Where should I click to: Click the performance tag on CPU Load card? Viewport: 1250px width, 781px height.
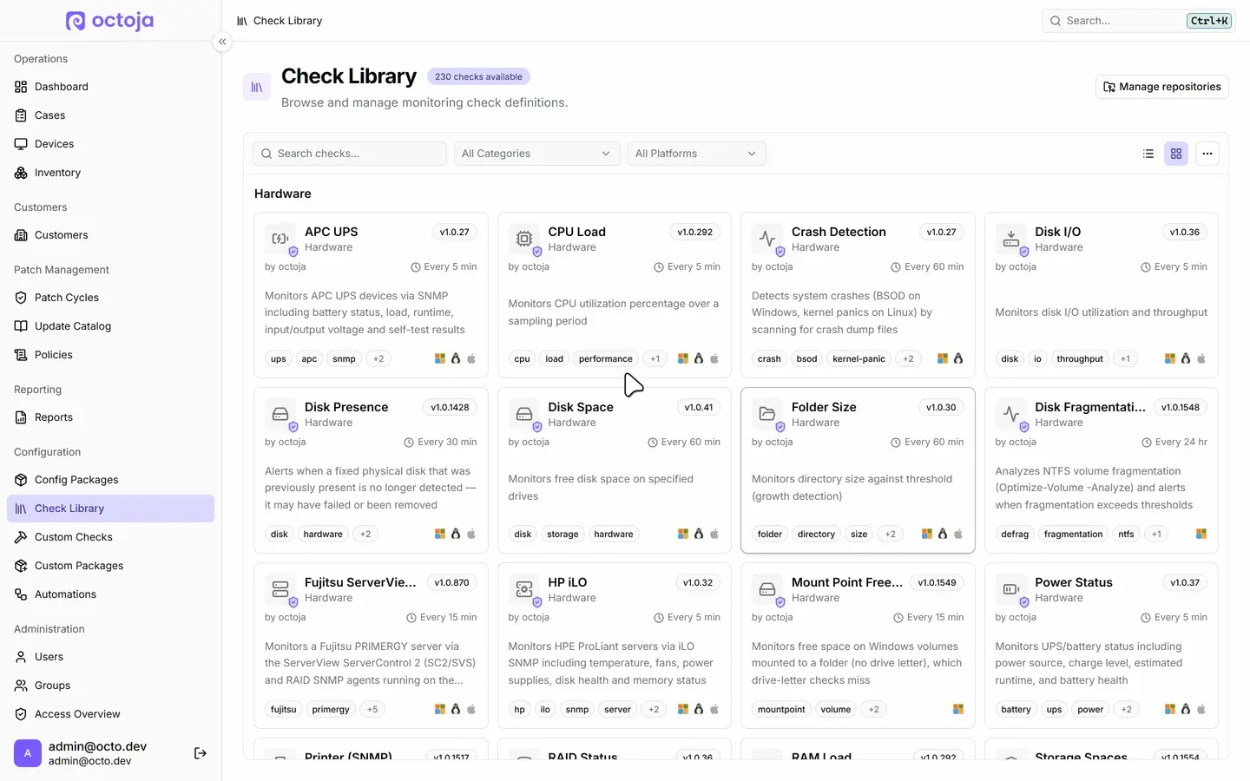tap(606, 358)
